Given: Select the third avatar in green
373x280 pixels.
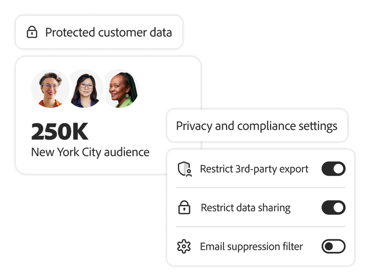Looking at the screenshot, I should click(x=120, y=89).
